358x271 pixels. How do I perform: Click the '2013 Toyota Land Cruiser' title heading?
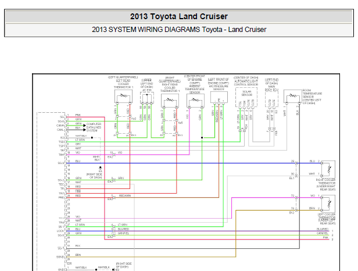pos(179,16)
